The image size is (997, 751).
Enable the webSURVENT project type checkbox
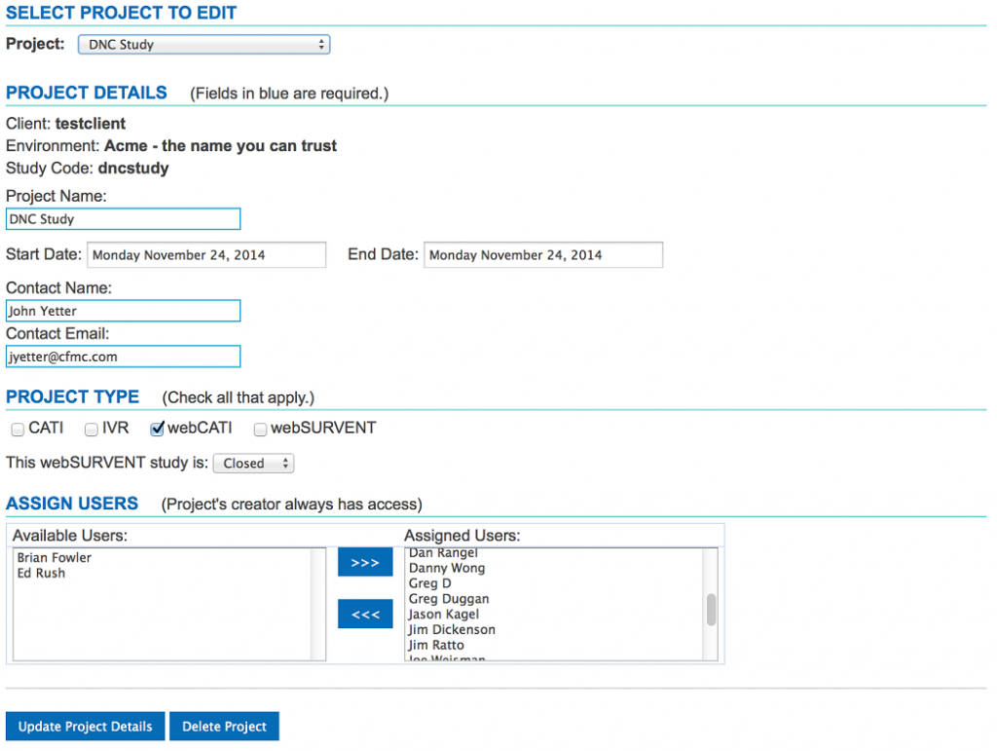coord(260,429)
